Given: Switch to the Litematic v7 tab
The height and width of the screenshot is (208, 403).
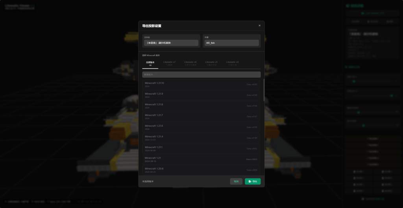Looking at the screenshot, I should tap(169, 63).
